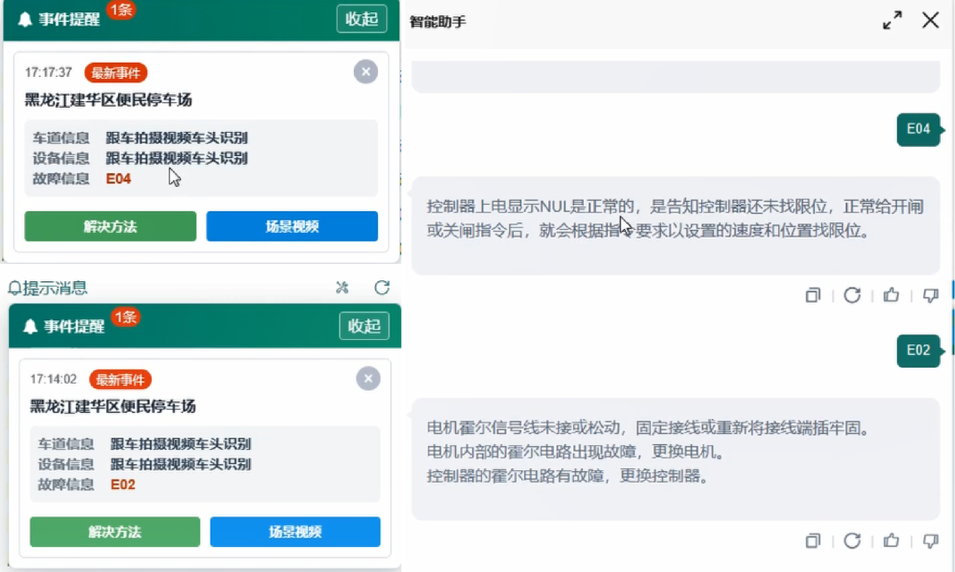Expand the 智能助手 window to fullscreen
955x572 pixels.
[x=892, y=20]
